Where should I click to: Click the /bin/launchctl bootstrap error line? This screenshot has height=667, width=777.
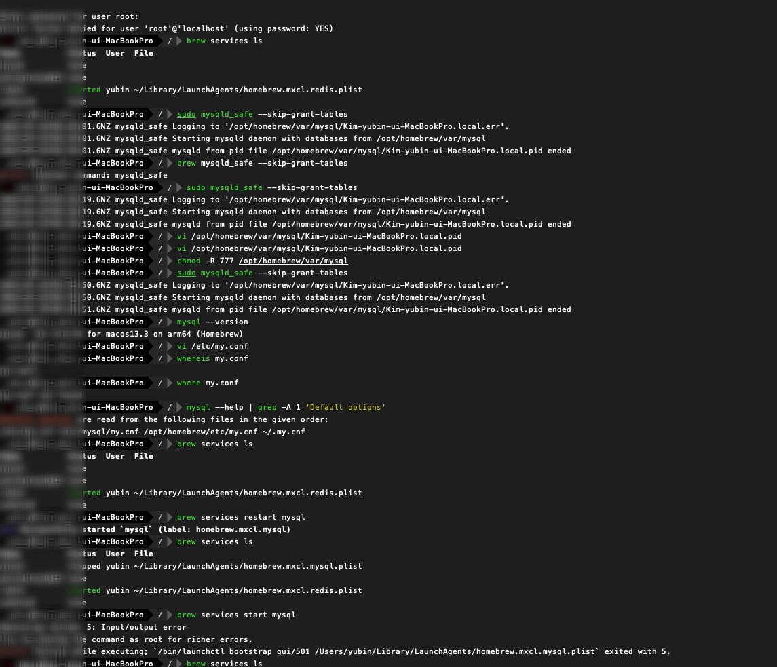click(x=377, y=651)
